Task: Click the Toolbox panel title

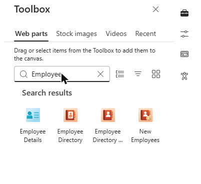Action: 32,9
